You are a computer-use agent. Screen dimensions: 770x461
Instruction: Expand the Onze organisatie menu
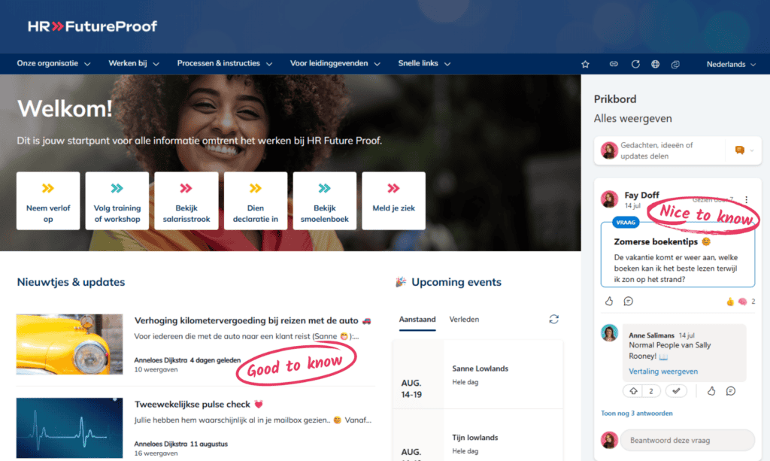tap(53, 63)
